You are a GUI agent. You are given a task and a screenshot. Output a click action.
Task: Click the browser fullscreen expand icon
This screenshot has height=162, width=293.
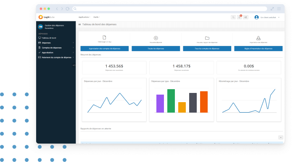coord(272,9)
